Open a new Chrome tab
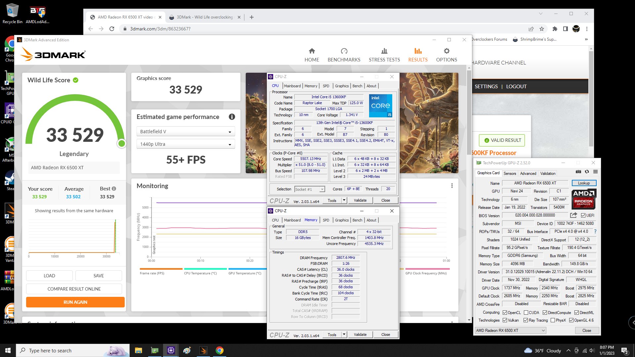 point(251,17)
